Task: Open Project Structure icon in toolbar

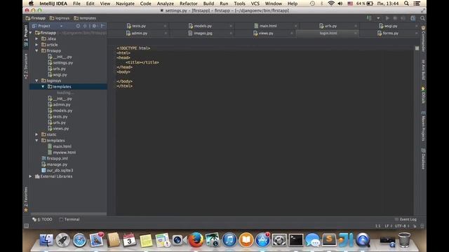Action: pyautogui.click(x=413, y=18)
